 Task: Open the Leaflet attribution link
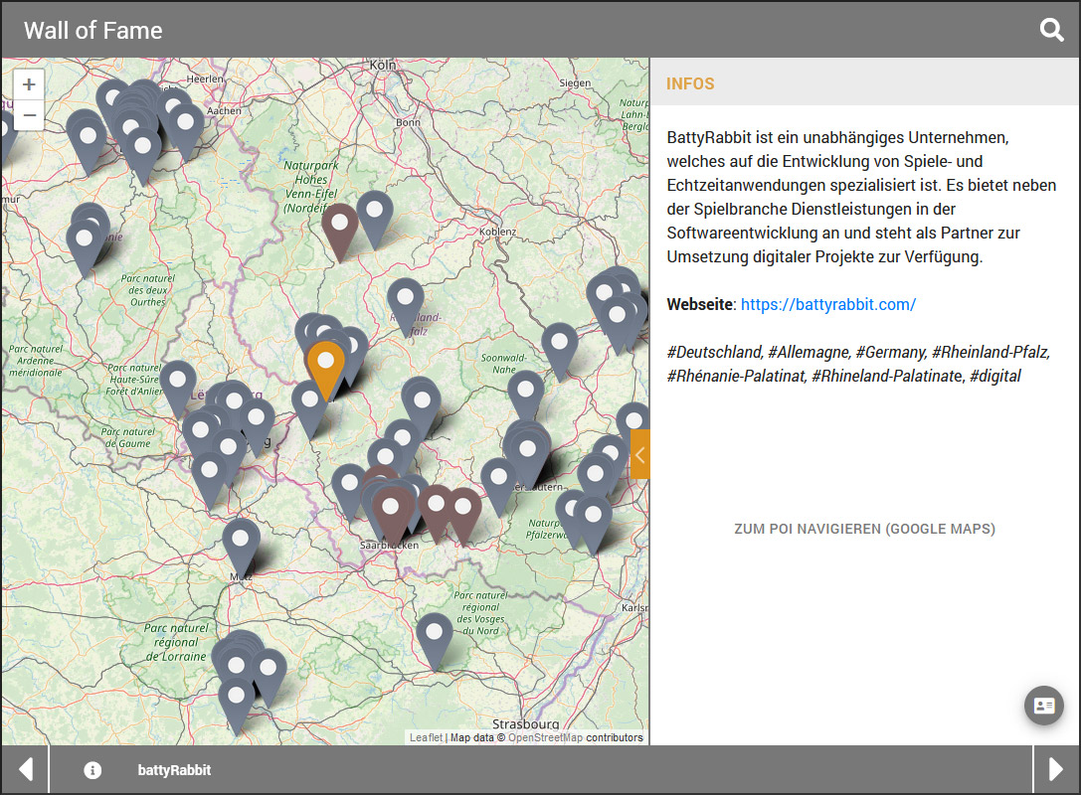[x=426, y=737]
